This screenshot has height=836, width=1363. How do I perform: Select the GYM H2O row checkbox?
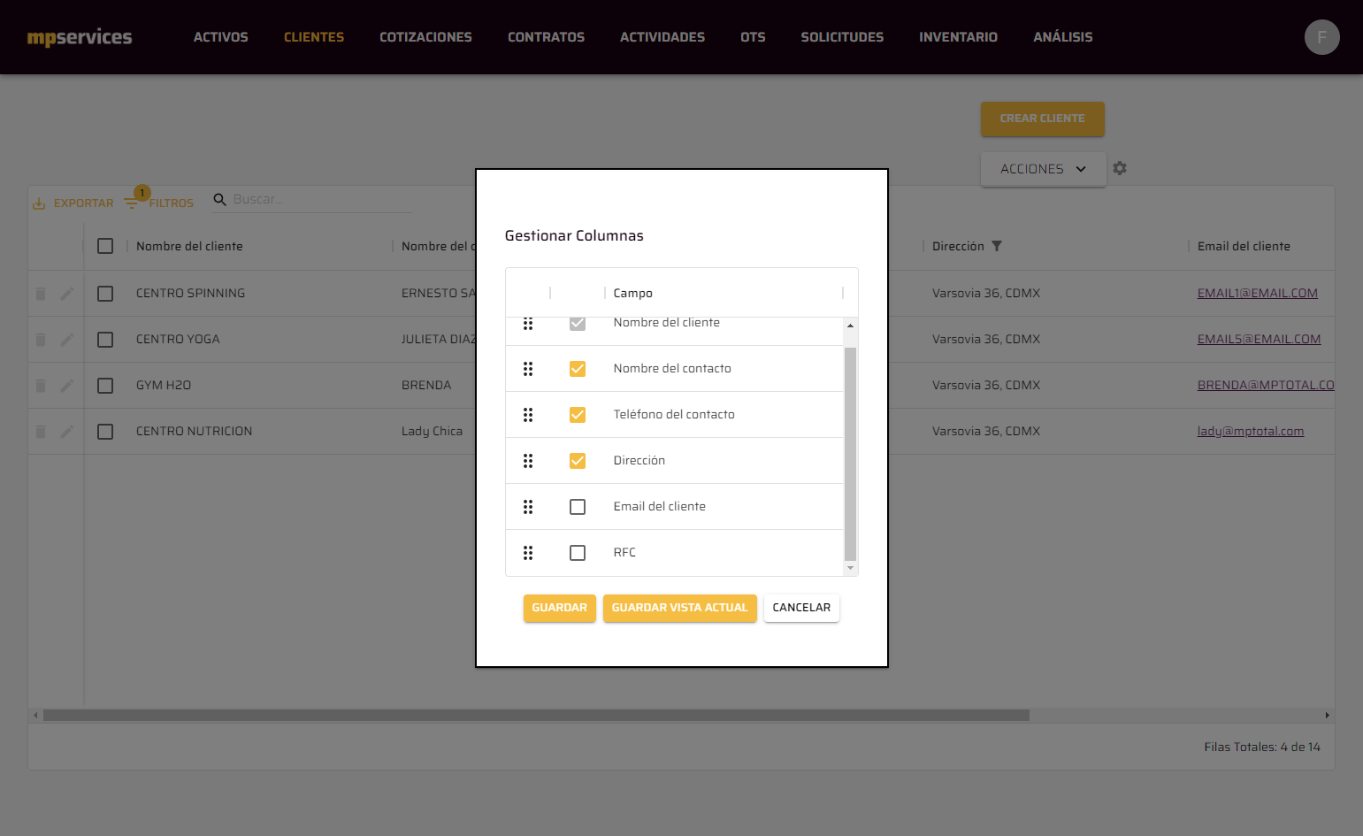105,386
